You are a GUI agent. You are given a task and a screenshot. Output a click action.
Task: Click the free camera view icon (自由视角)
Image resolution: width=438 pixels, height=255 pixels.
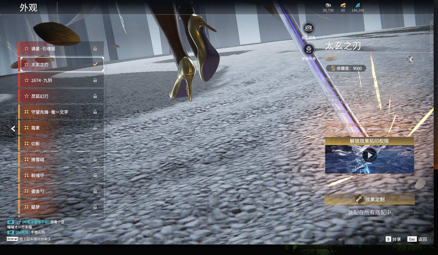tap(308, 28)
